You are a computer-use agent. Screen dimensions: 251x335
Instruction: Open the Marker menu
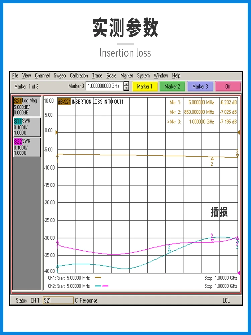click(127, 76)
